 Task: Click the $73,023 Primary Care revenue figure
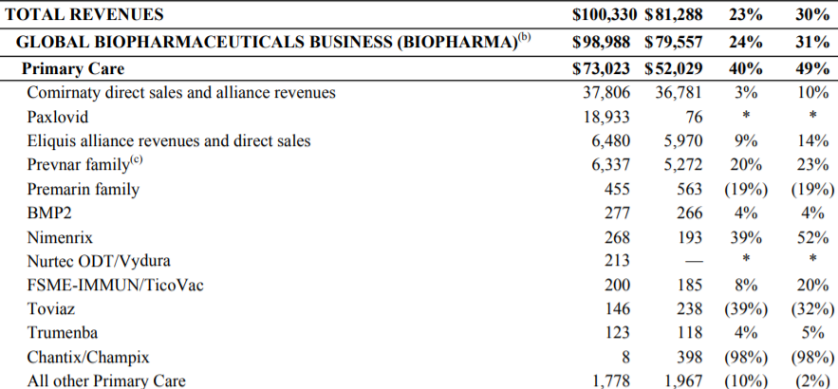click(605, 68)
